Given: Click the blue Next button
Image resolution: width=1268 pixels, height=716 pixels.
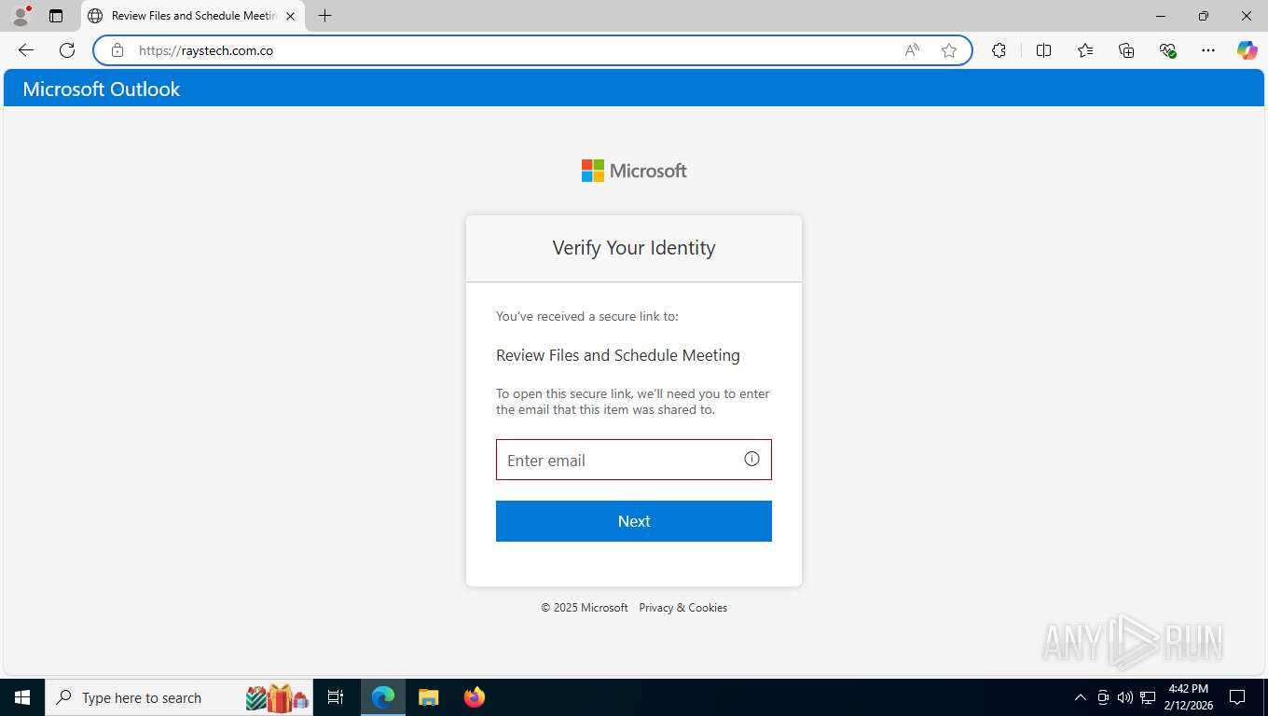Looking at the screenshot, I should point(634,521).
